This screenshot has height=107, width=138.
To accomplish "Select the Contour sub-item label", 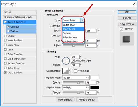I will (x=15, y=27).
